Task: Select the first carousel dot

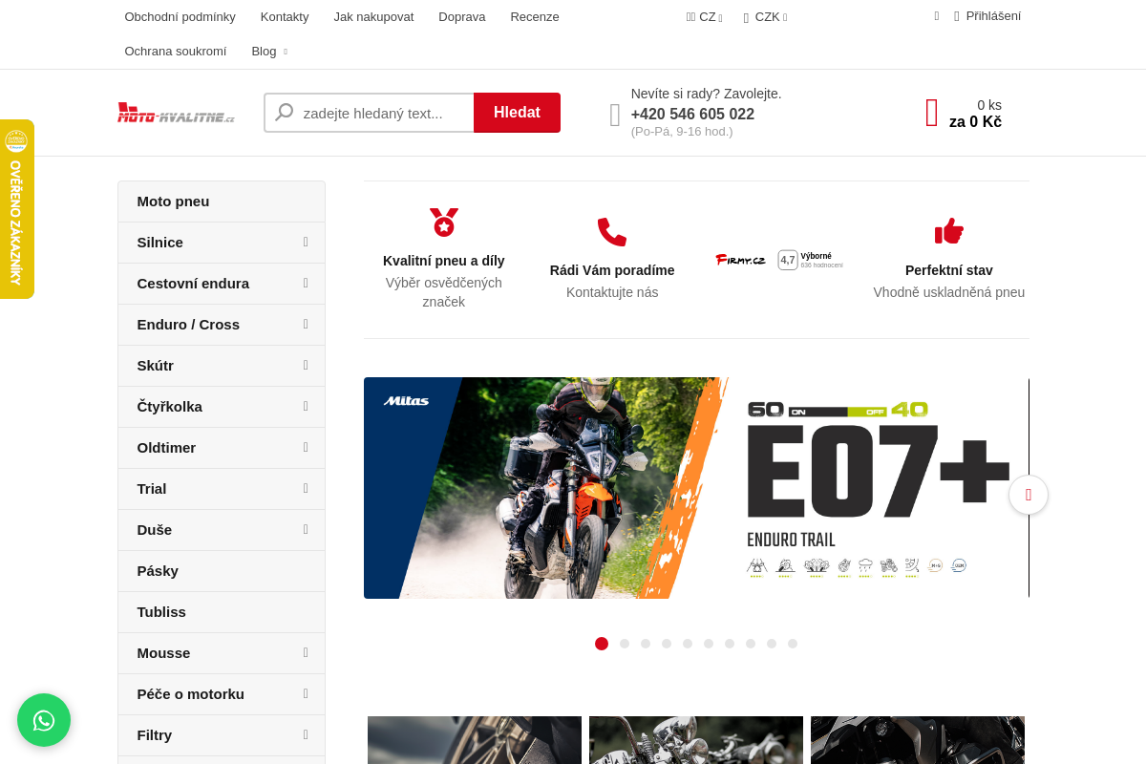Action: coord(602,644)
